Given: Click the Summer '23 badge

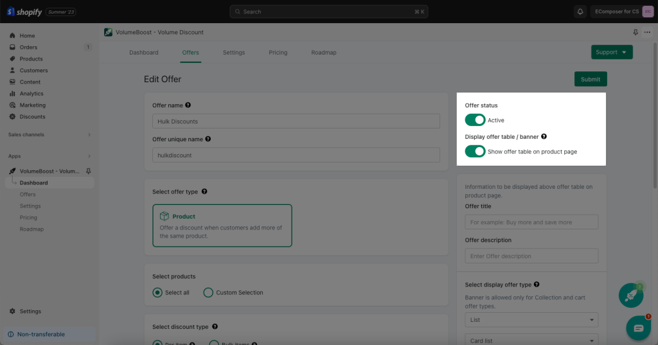Looking at the screenshot, I should click(x=61, y=12).
